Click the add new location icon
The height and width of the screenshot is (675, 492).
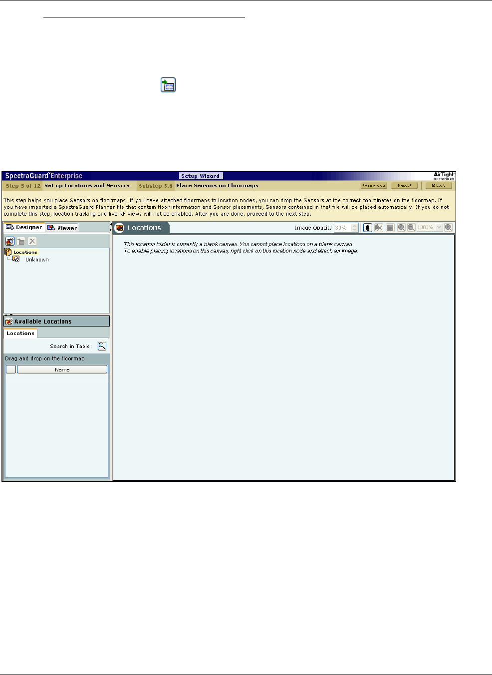point(9,241)
